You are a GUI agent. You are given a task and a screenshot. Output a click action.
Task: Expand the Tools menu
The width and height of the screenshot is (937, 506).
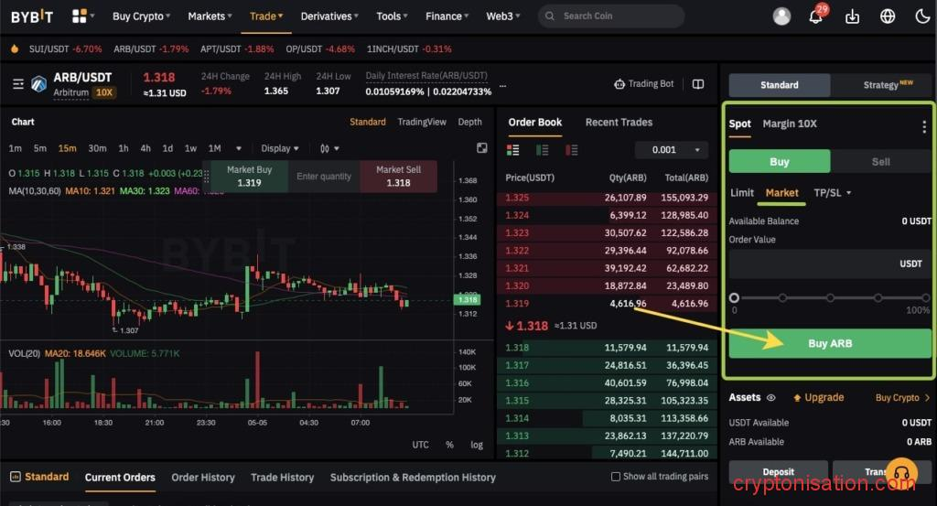[x=392, y=16]
